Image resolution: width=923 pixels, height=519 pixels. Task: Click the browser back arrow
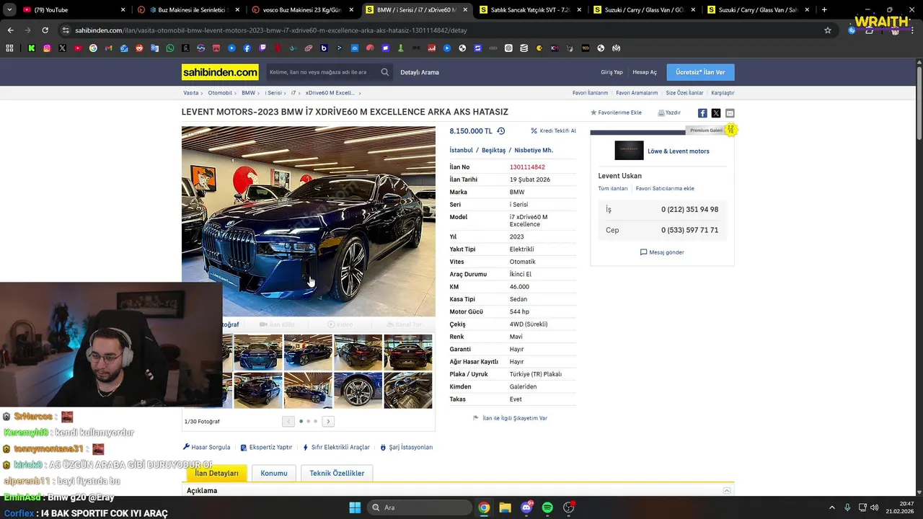coord(10,30)
